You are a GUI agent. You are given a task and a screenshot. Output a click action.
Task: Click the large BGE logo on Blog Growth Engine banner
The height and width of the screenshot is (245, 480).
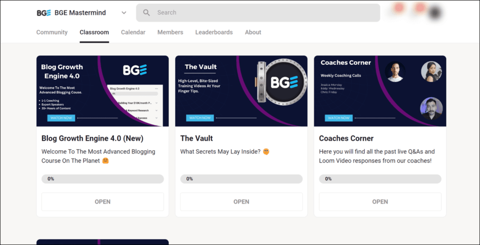135,70
